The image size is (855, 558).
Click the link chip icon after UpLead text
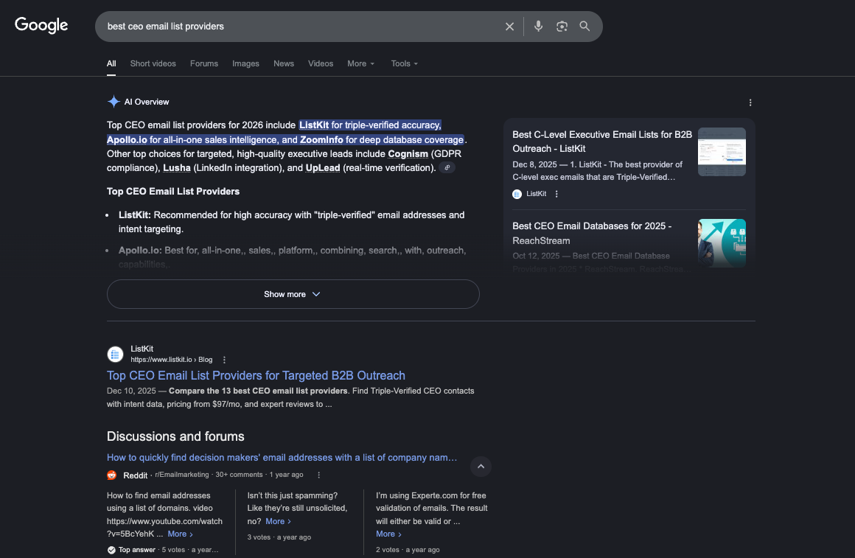(x=447, y=167)
